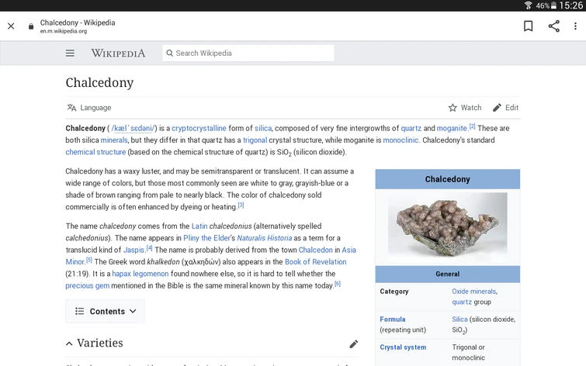Edit the Varieties section with its pencil icon

[354, 344]
